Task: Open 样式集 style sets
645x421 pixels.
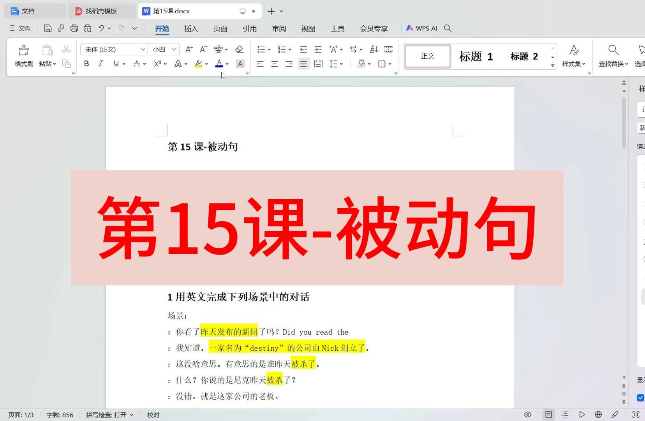Action: click(573, 56)
